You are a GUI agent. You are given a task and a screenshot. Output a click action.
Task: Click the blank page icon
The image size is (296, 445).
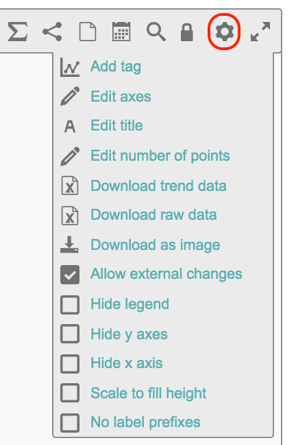pyautogui.click(x=88, y=32)
